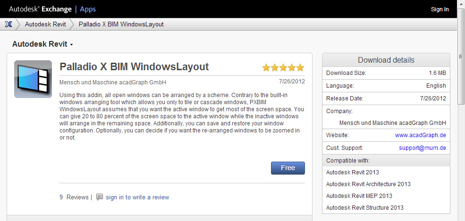
Task: Open the www.acadGraph.de website link
Action: pyautogui.click(x=421, y=135)
